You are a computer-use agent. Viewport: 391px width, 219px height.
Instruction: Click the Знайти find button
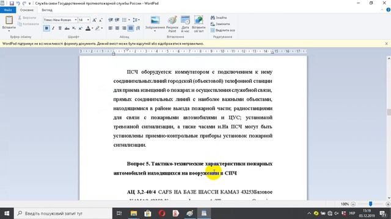219,18
